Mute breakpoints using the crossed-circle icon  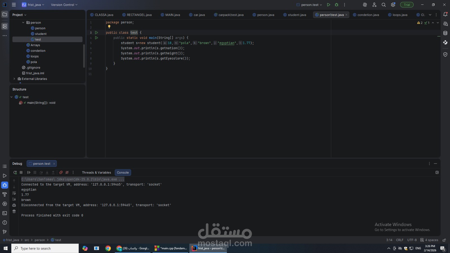pyautogui.click(x=67, y=172)
